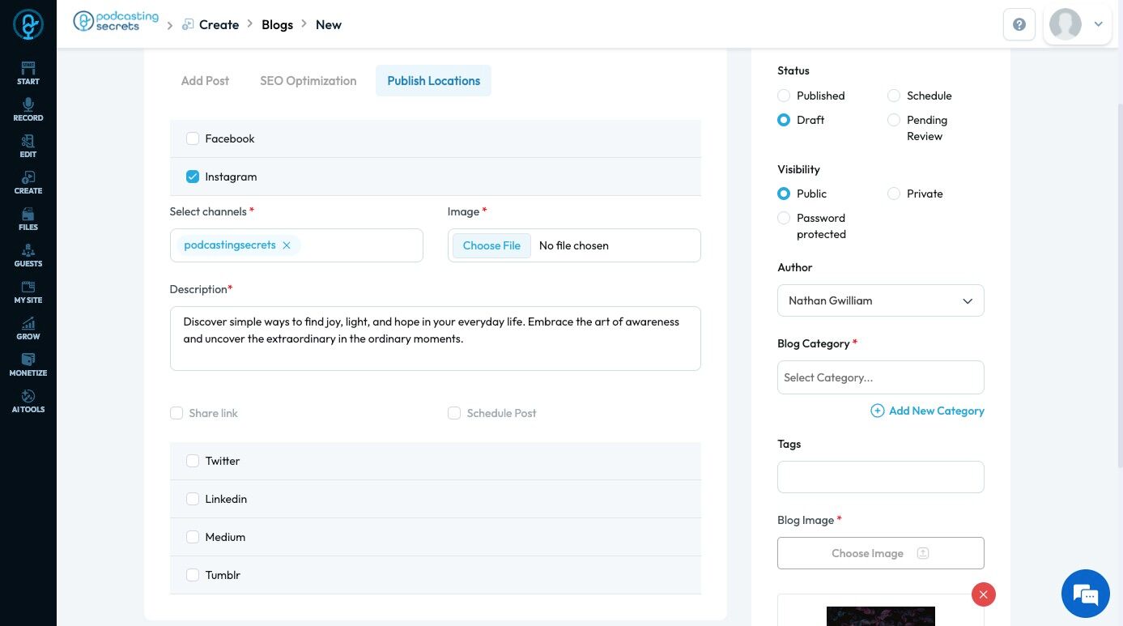
Task: Set visibility to Password protected
Action: pyautogui.click(x=784, y=218)
